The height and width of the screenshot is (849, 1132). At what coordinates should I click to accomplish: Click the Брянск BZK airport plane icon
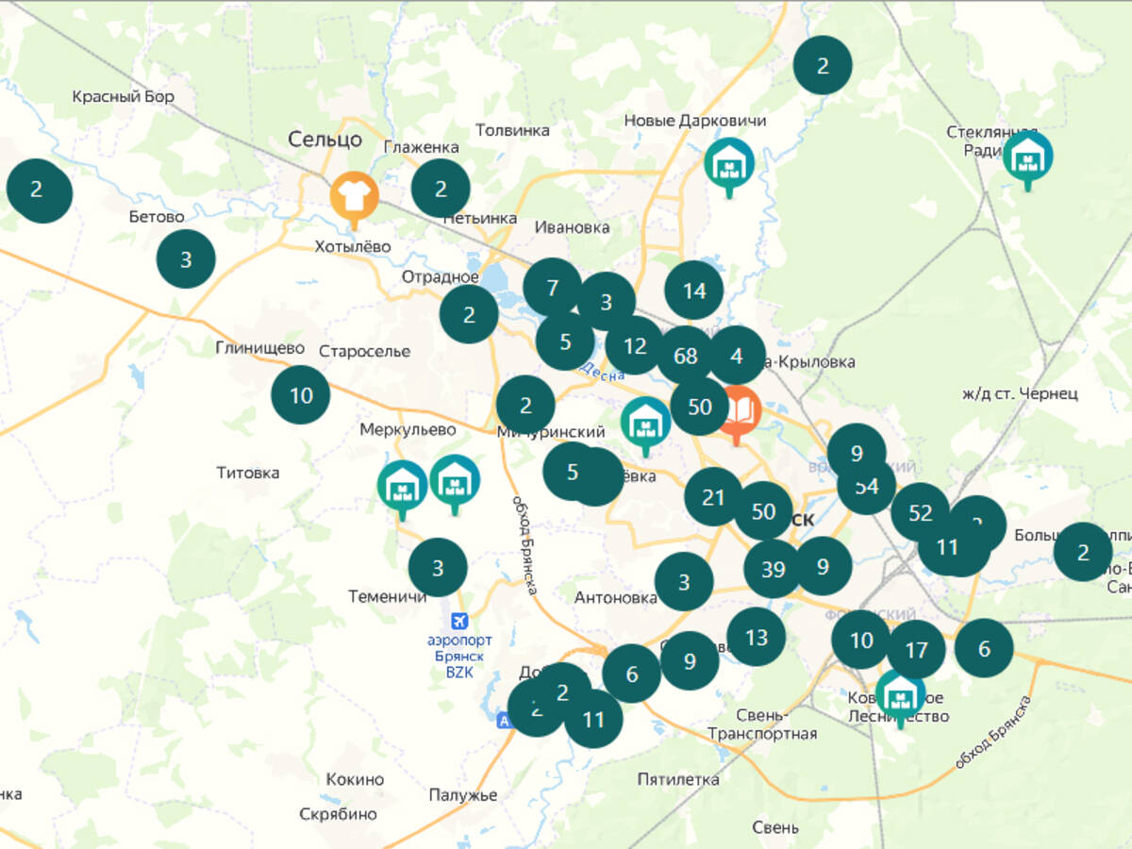click(459, 621)
